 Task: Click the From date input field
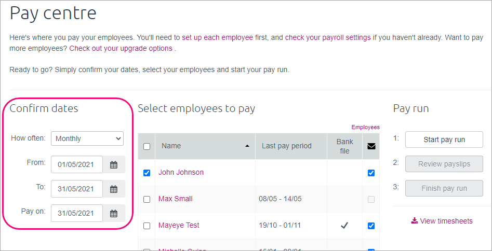click(76, 165)
